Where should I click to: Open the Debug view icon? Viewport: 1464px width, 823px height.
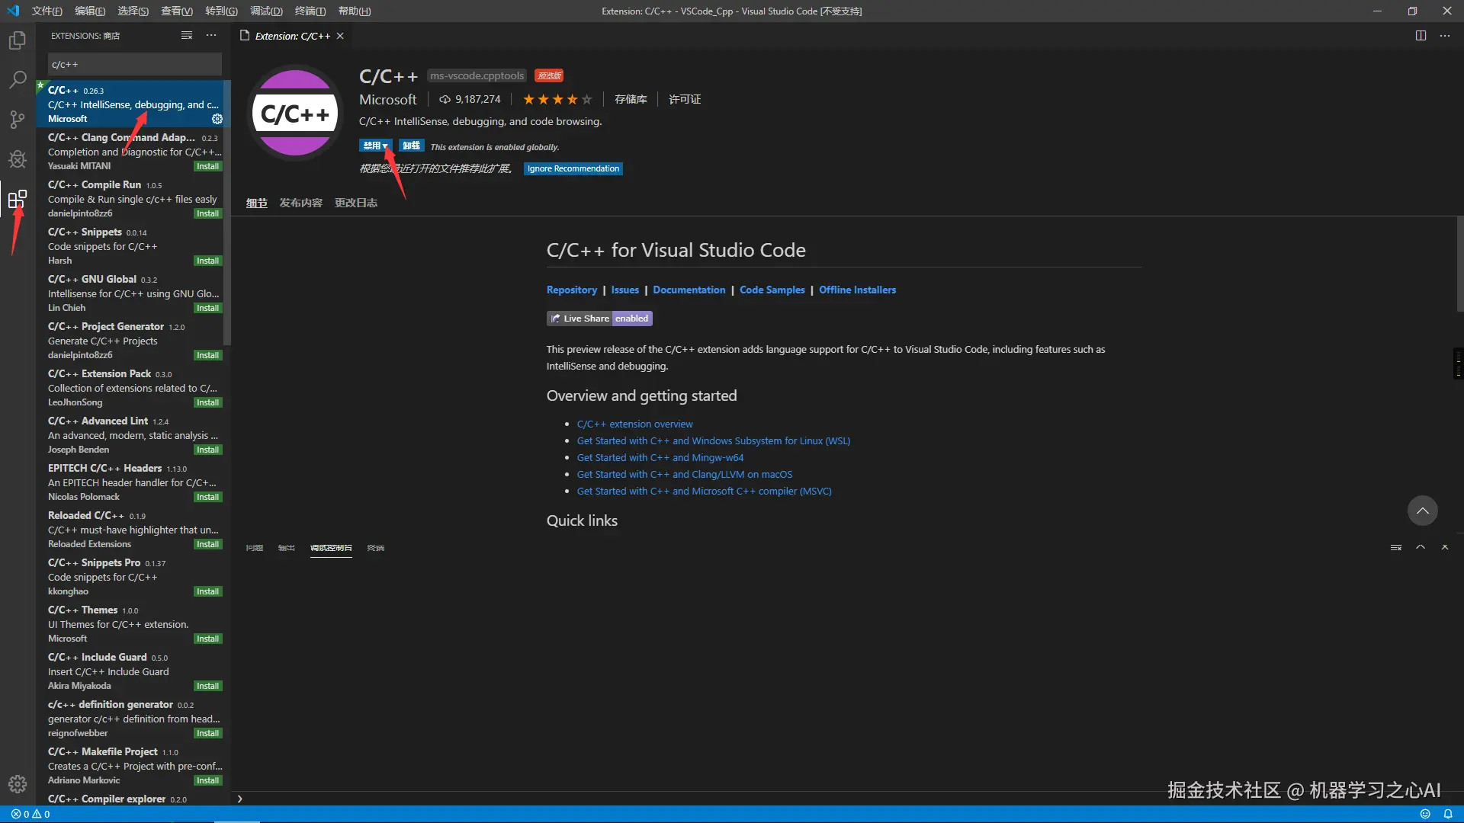coord(17,159)
